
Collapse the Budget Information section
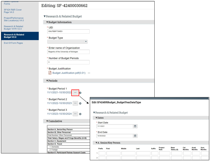click(x=47, y=22)
